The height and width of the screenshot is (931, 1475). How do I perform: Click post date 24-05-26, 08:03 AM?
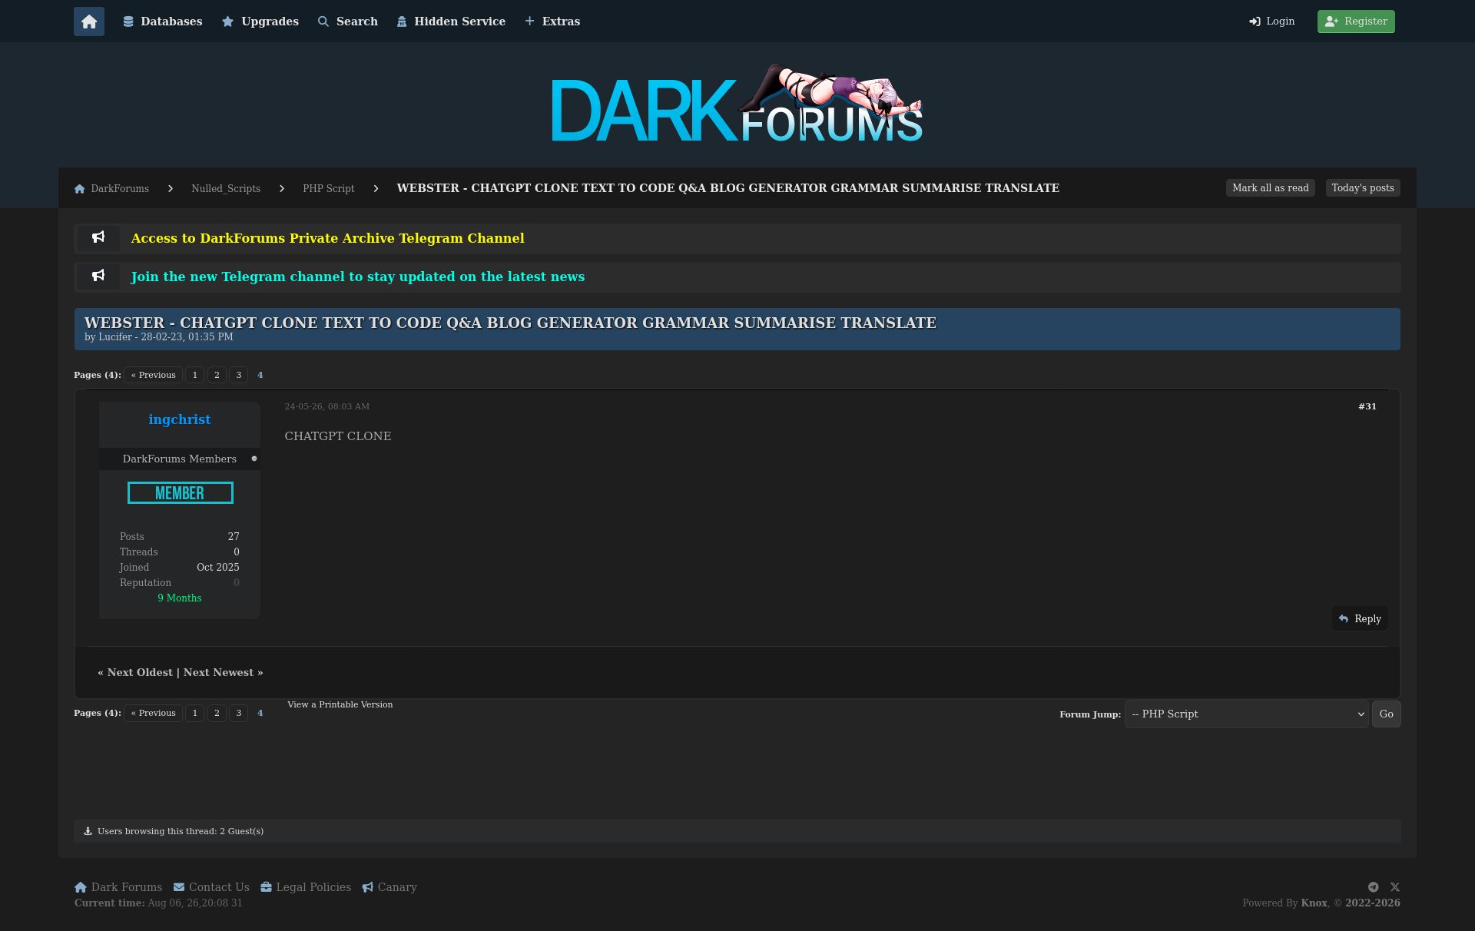point(327,406)
